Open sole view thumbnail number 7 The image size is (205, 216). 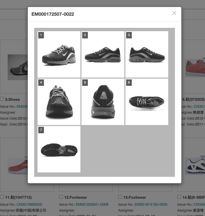pyautogui.click(x=59, y=149)
